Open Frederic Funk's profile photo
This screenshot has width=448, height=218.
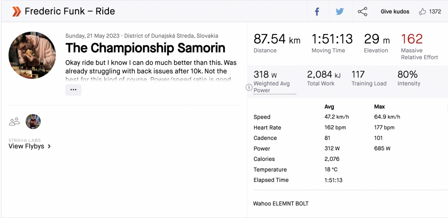pyautogui.click(x=32, y=55)
